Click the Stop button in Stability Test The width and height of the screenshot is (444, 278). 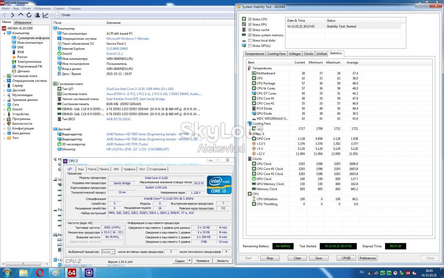coord(270,258)
